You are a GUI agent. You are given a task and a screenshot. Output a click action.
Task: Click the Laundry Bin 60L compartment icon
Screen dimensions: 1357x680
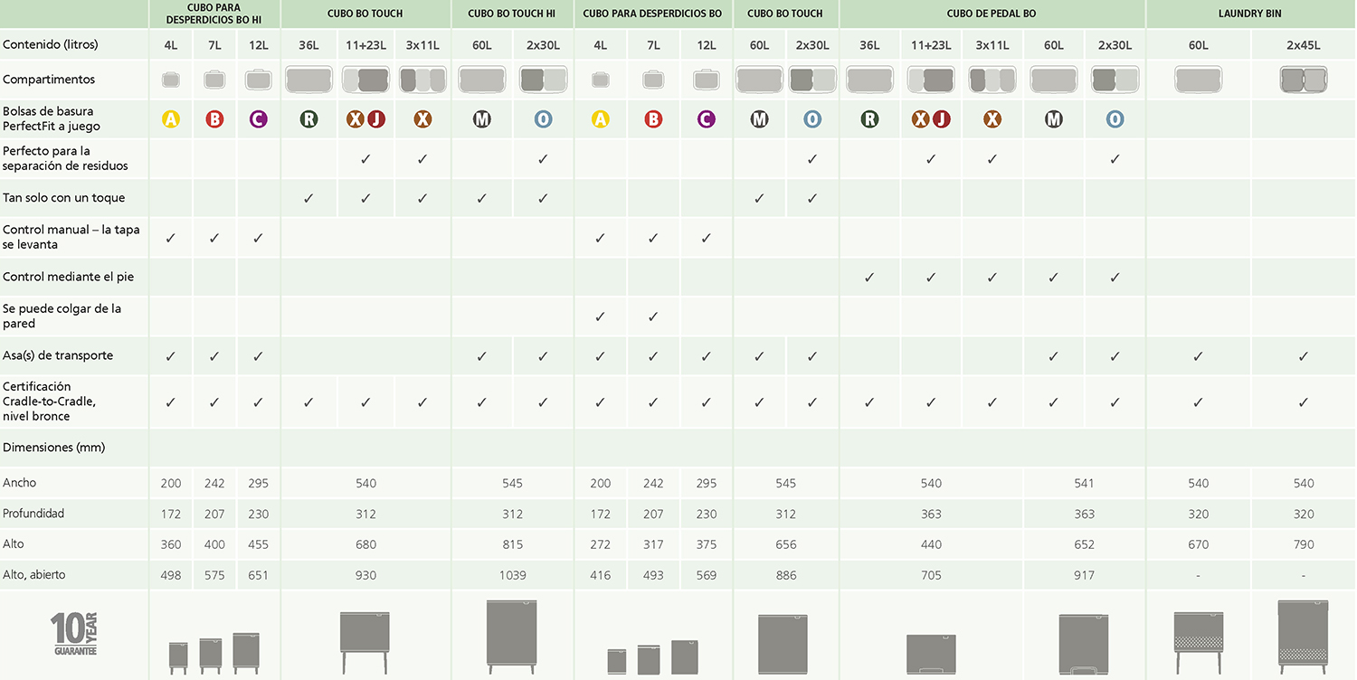(x=1198, y=80)
